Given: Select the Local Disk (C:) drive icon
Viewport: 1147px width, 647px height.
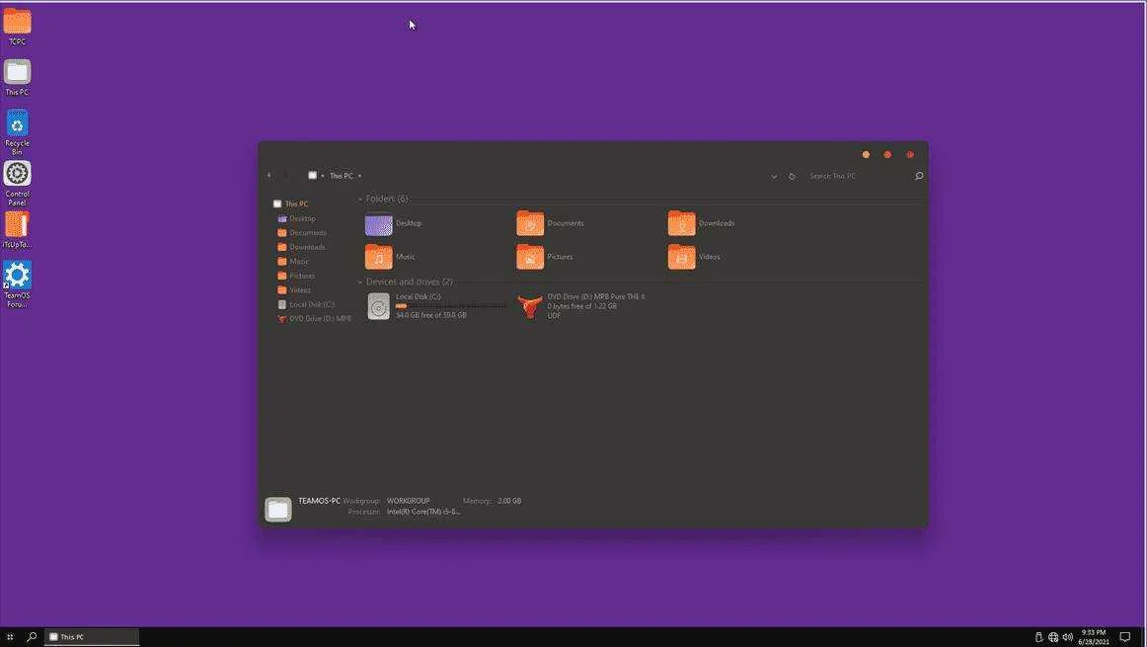Looking at the screenshot, I should tap(378, 306).
